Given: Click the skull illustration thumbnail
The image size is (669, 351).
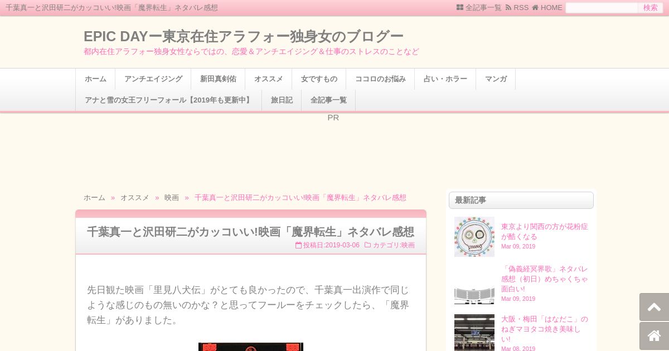Looking at the screenshot, I should (x=474, y=237).
